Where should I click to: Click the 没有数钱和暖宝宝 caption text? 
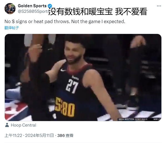click(81, 11)
